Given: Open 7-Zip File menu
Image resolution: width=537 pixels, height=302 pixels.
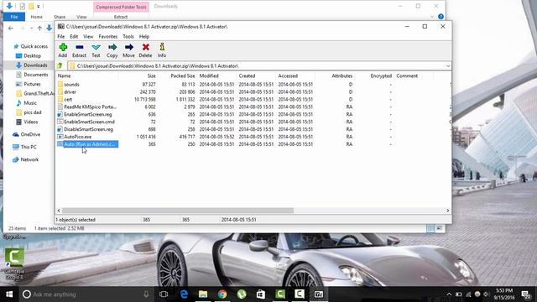Looking at the screenshot, I should click(61, 36).
